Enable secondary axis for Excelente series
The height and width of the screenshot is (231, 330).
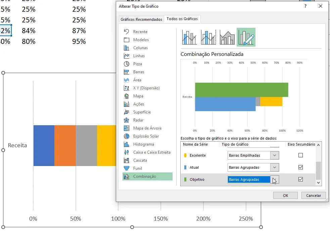point(300,155)
